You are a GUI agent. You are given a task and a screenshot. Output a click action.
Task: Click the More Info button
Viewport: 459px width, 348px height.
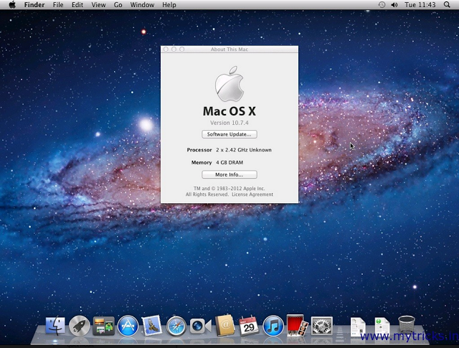pyautogui.click(x=229, y=174)
